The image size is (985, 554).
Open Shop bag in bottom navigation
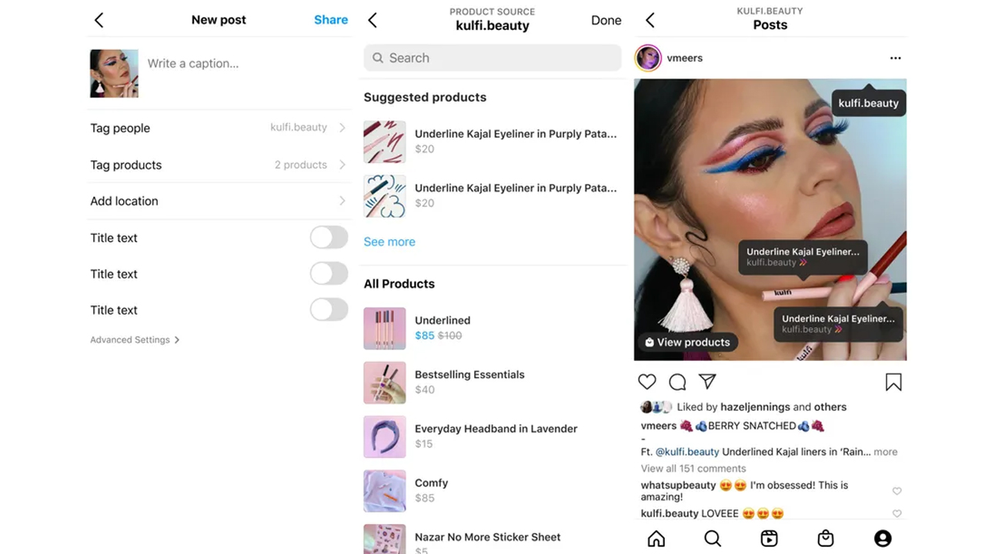click(x=826, y=539)
